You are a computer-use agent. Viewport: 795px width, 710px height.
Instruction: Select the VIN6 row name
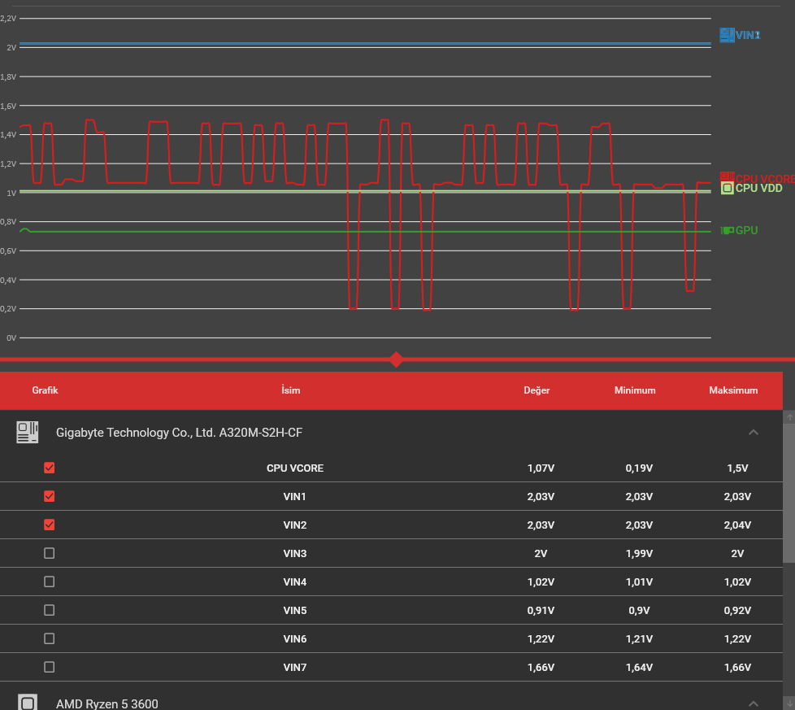tap(294, 638)
